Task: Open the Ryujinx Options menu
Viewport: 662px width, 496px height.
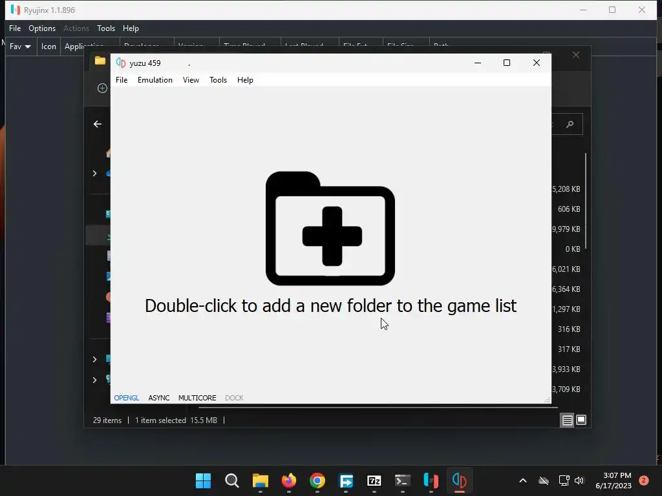Action: pos(42,28)
